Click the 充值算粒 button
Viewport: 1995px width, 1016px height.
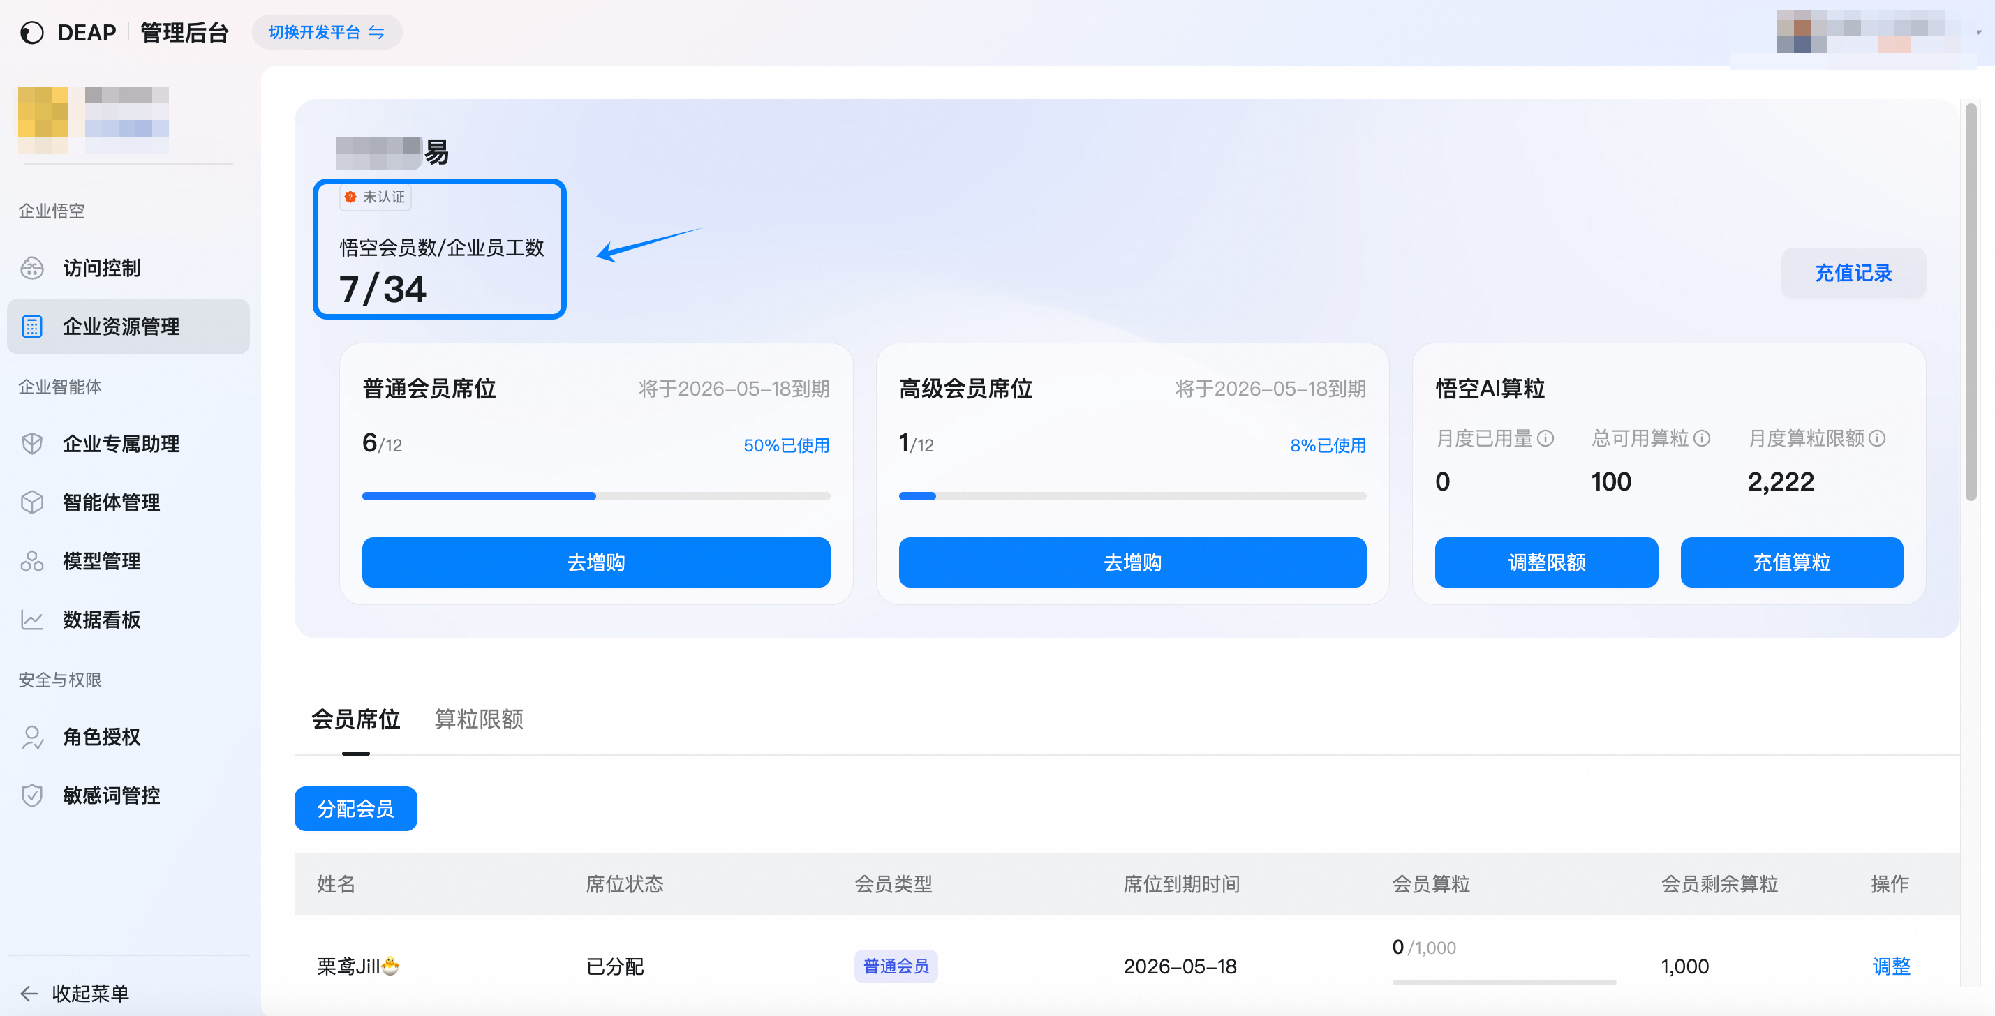tap(1792, 563)
